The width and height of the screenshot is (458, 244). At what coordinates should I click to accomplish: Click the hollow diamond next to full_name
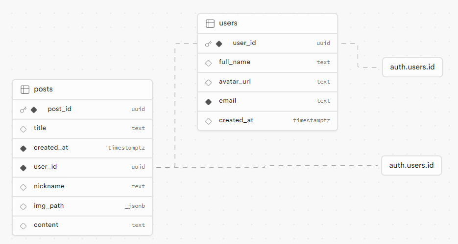(208, 63)
